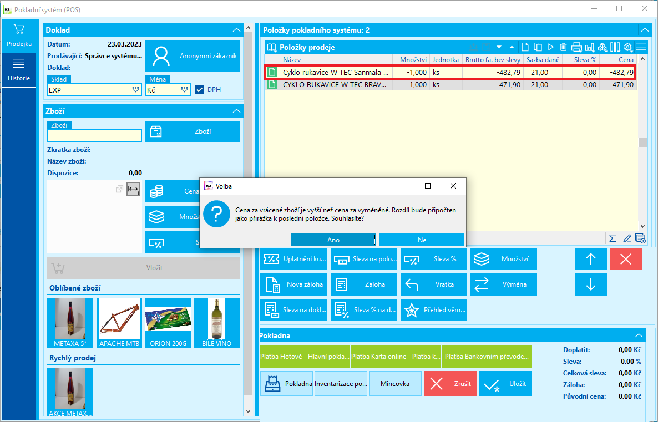Select the BÍLÉ VÍNO favorite item
Viewport: 658px width, 422px height.
[217, 323]
